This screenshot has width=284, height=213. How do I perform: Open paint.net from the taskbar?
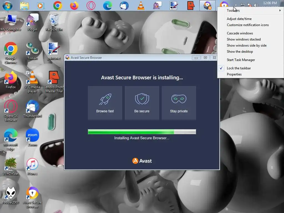(174, 6)
